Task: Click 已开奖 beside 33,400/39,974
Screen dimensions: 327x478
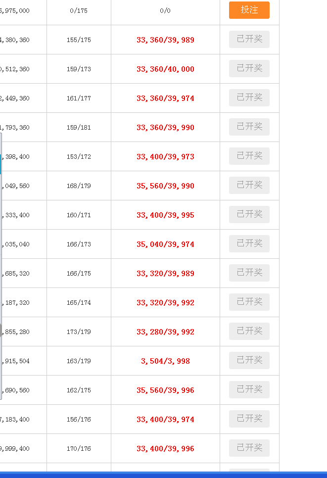Action: point(249,419)
